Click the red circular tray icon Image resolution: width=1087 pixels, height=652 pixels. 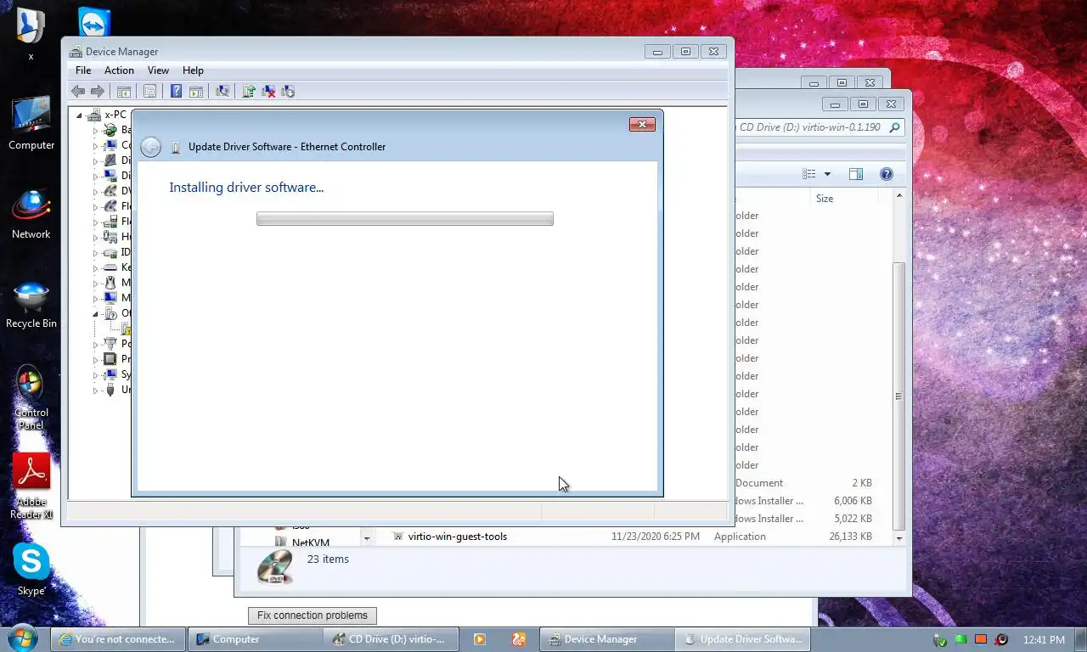click(x=1001, y=640)
